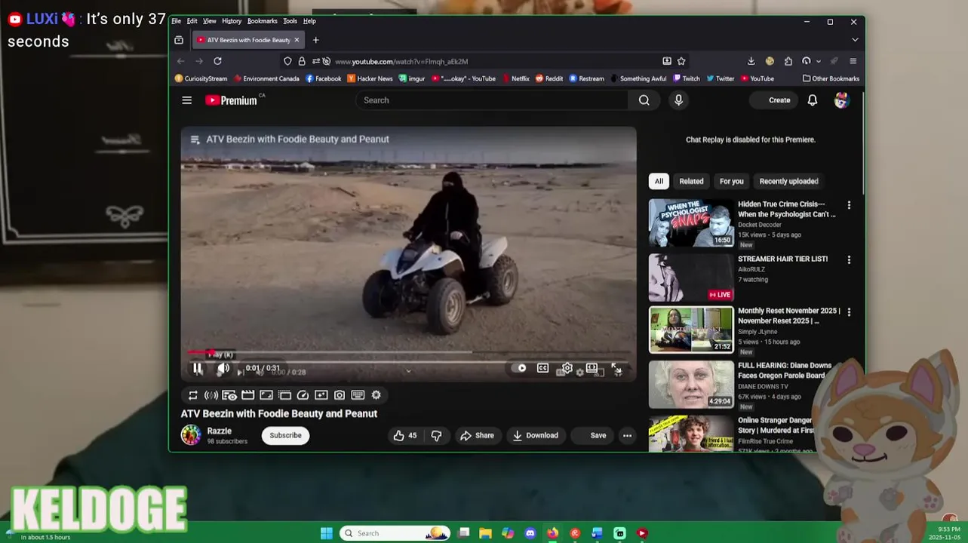Open the keyboard shortcuts icon below player
Image resolution: width=968 pixels, height=543 pixels.
tap(358, 395)
